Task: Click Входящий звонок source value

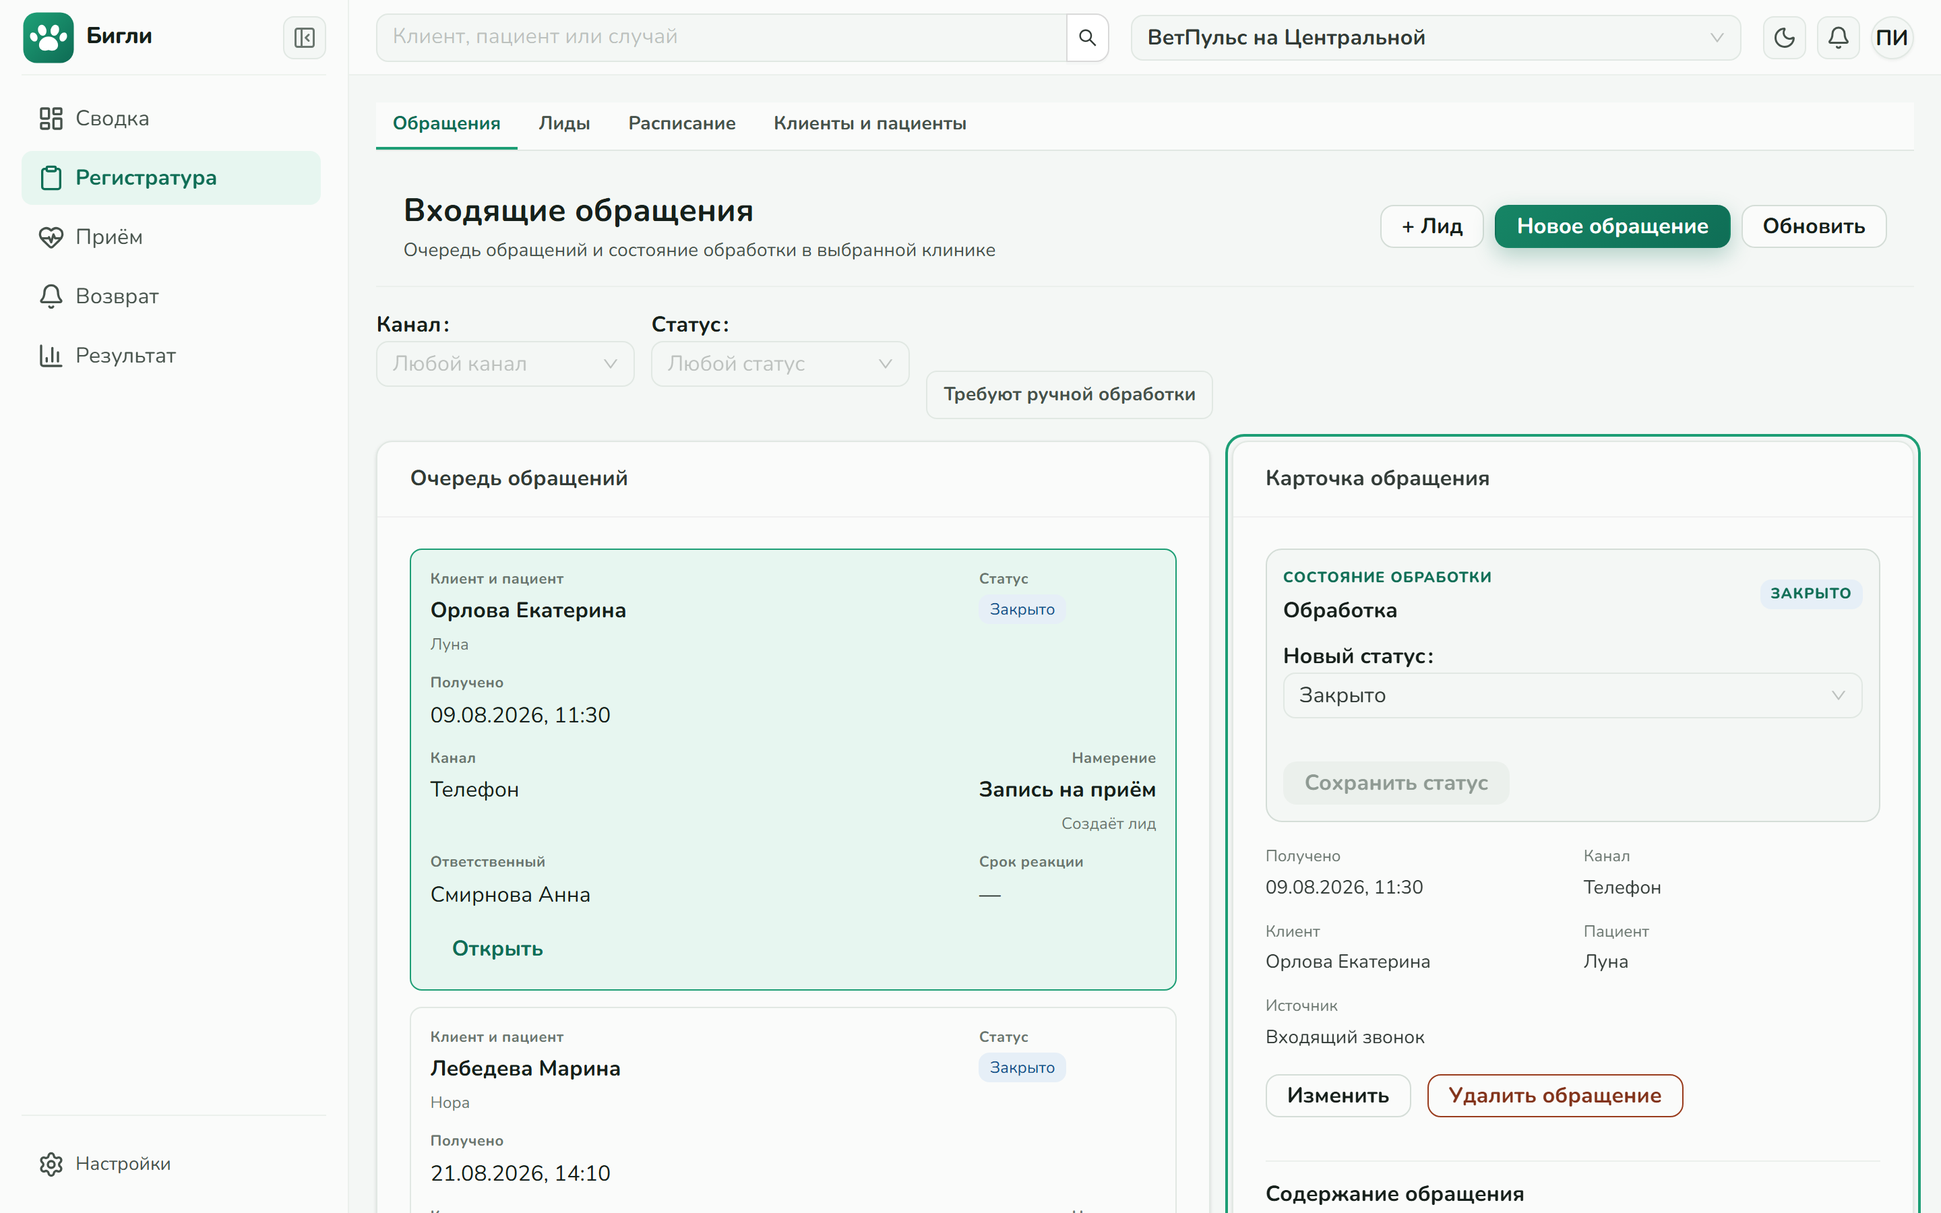Action: (x=1345, y=1038)
